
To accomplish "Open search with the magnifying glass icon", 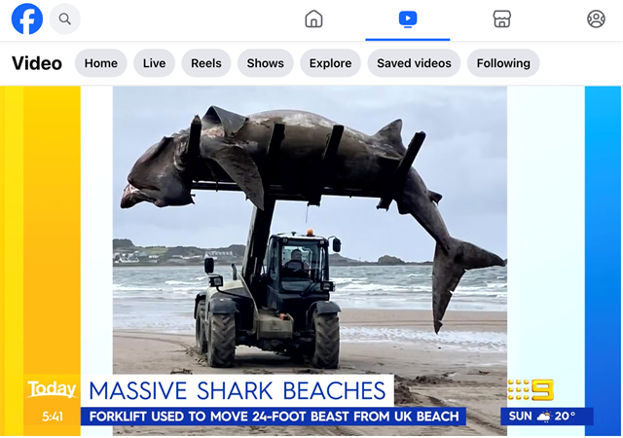I will [65, 18].
